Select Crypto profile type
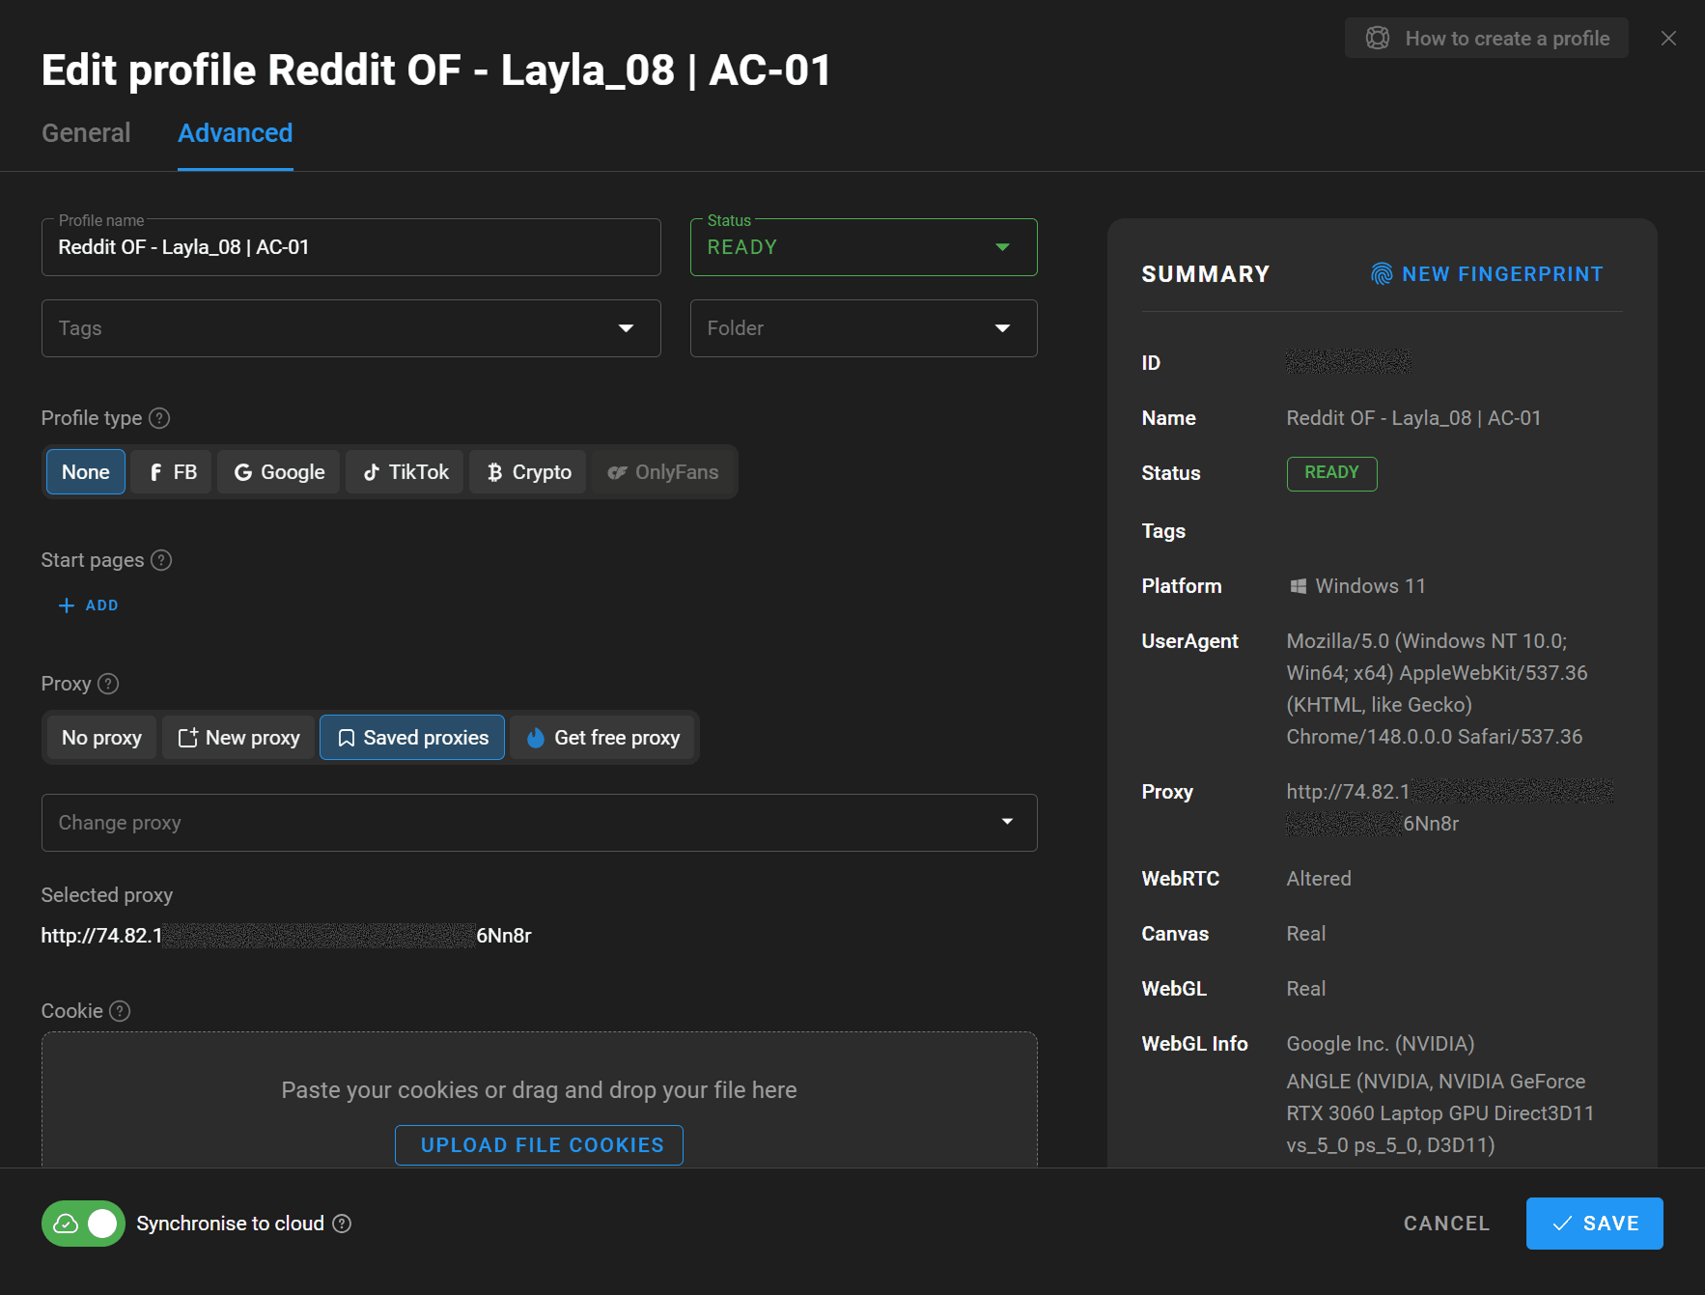 point(528,472)
